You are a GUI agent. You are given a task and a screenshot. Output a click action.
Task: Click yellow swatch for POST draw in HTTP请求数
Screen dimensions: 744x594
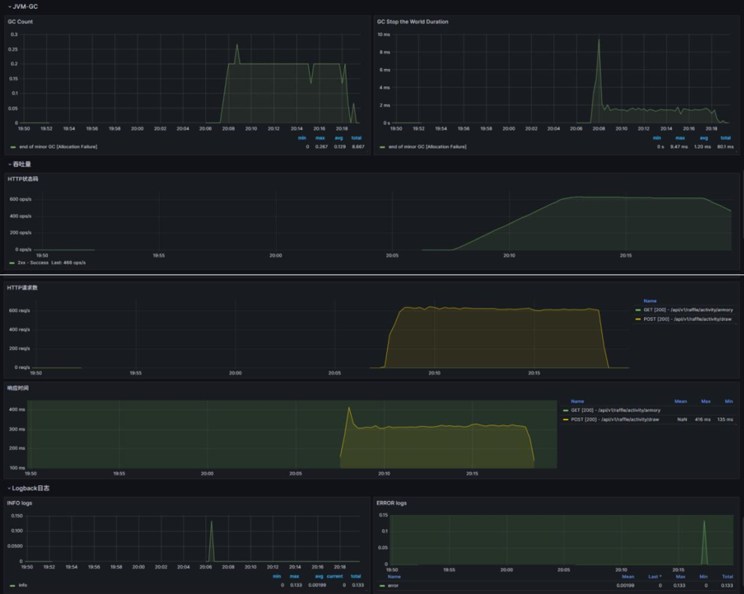tap(638, 319)
